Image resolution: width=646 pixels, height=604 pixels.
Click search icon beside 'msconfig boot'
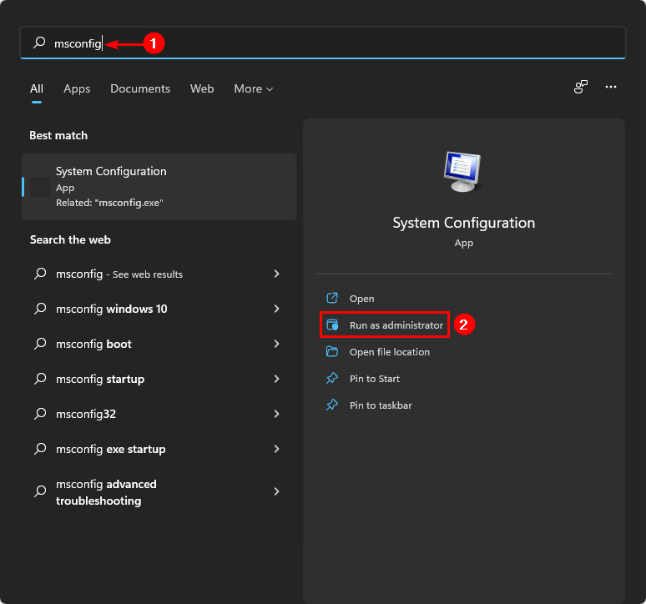tap(40, 344)
